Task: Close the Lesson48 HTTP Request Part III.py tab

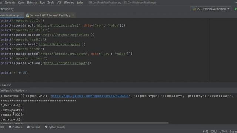Action: [x=73, y=16]
